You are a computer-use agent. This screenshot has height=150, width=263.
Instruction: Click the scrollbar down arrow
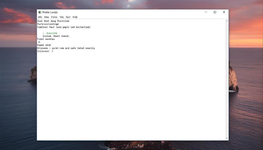[x=227, y=138]
